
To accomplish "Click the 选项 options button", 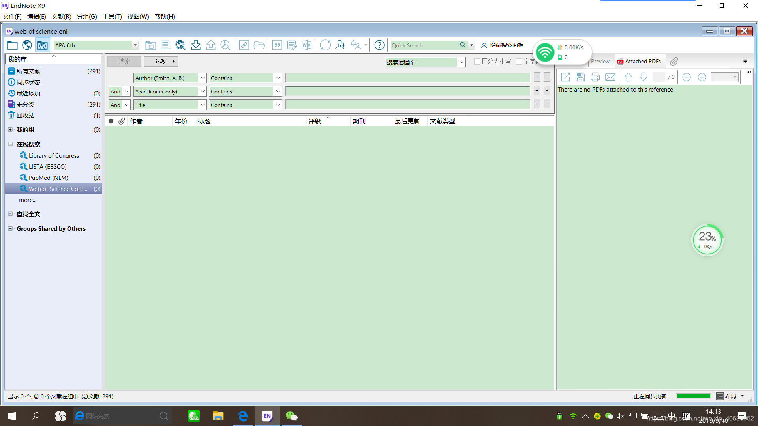I will tap(161, 62).
